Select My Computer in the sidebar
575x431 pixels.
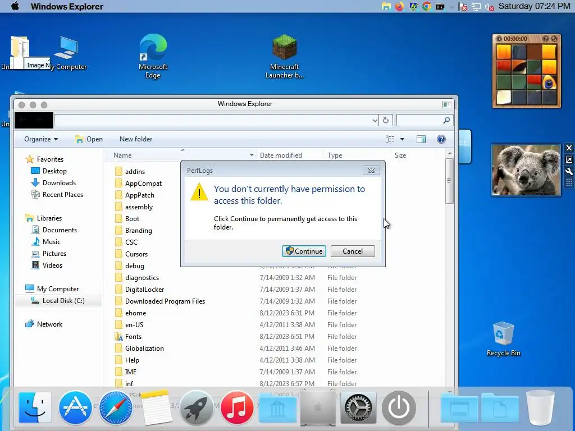point(52,289)
